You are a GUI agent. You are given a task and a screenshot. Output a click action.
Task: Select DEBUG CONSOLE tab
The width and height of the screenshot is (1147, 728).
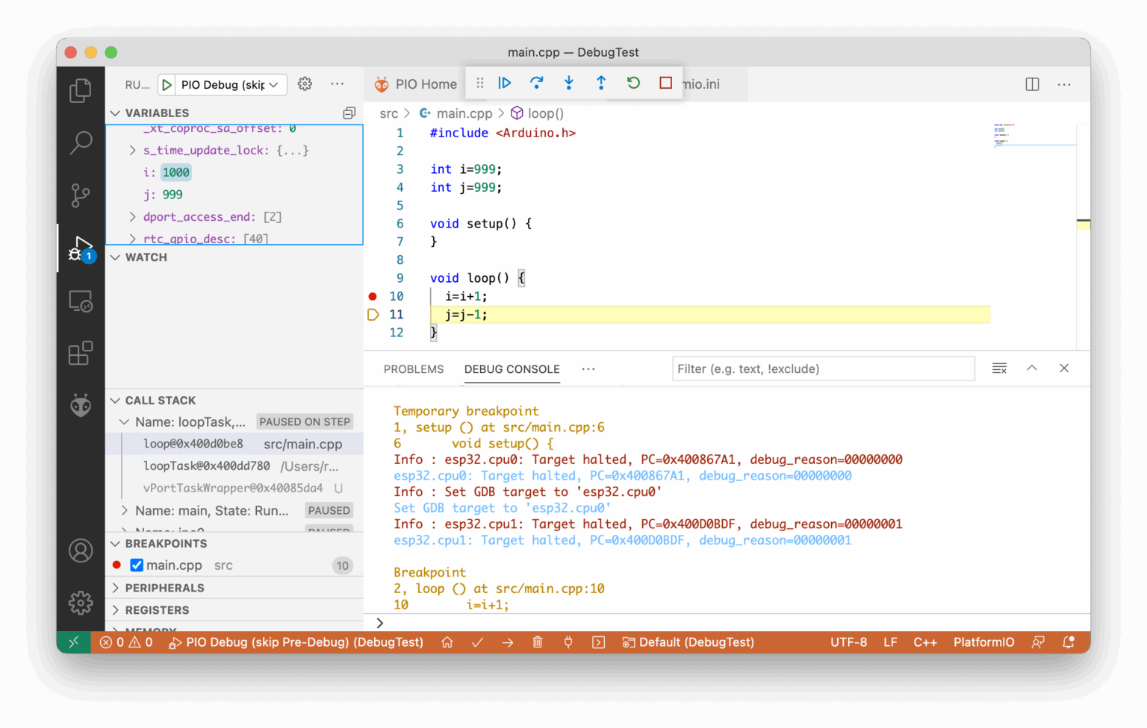(512, 368)
